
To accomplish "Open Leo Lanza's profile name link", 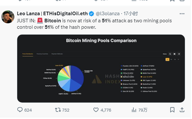I will point(52,14).
